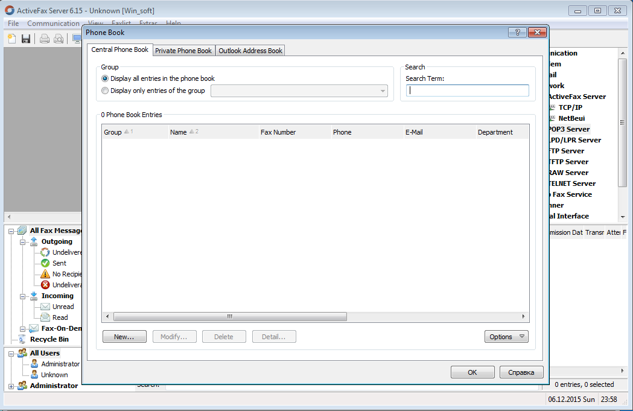Select the Administrator user icon under All Users
Image resolution: width=633 pixels, height=411 pixels.
pos(35,364)
